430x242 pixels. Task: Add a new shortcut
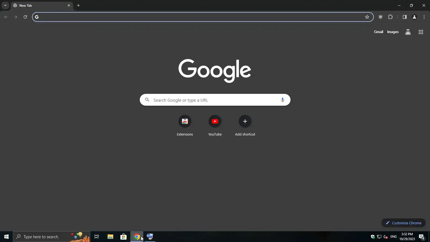[x=245, y=126]
